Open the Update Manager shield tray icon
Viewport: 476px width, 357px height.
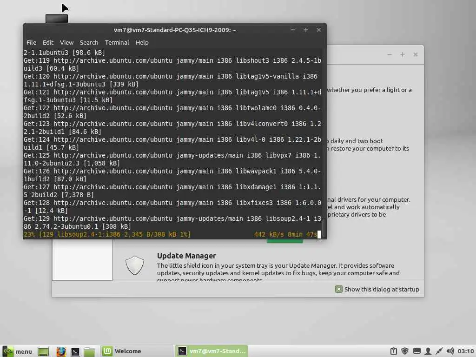(405, 351)
